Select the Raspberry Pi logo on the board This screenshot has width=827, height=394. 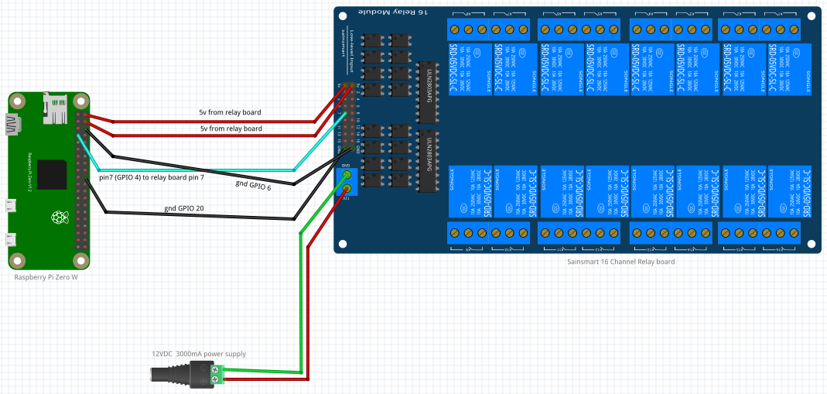tap(59, 218)
